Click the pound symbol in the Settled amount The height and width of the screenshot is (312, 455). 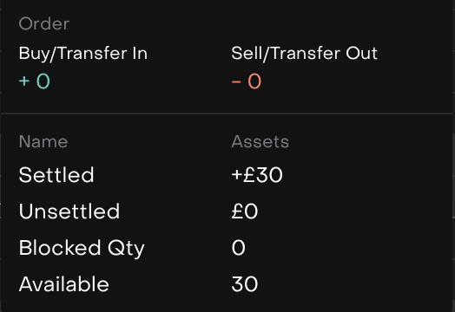click(x=249, y=175)
